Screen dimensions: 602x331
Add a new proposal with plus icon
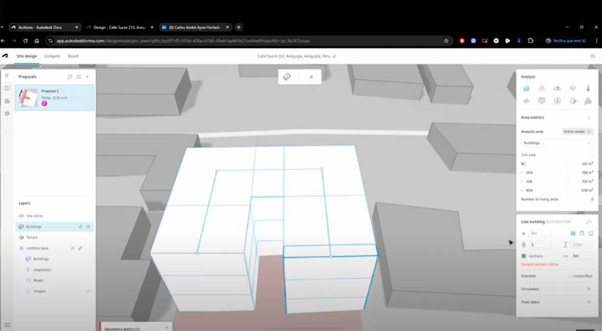click(87, 77)
